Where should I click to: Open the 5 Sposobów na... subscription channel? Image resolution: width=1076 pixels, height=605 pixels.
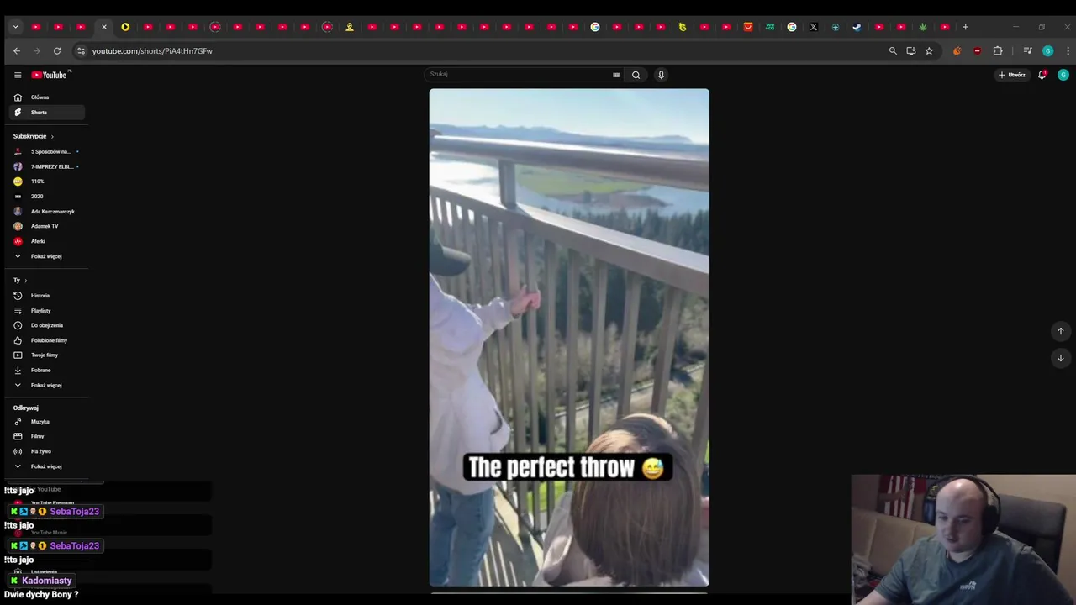(47, 152)
